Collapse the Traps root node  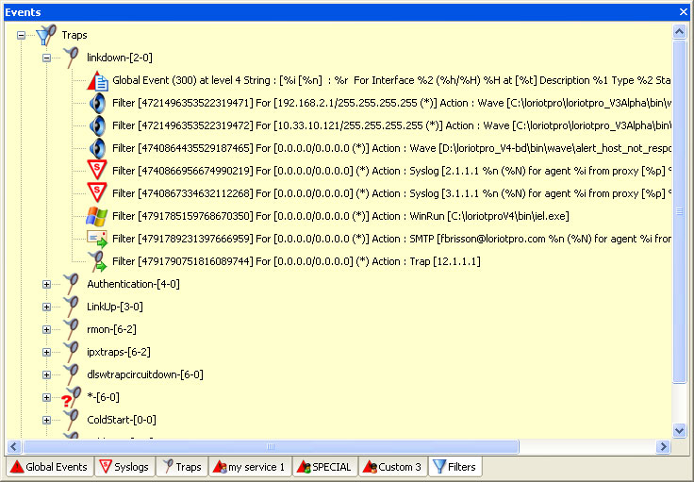(21, 35)
